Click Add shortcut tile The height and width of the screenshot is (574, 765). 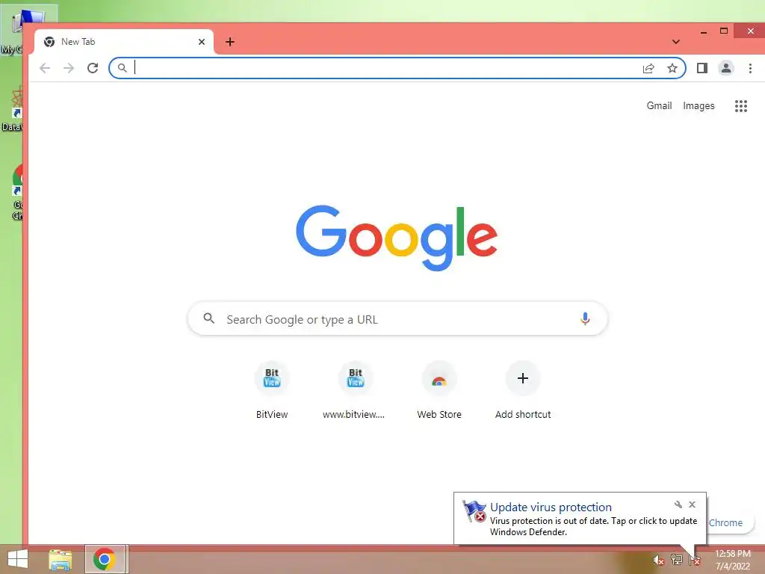pyautogui.click(x=522, y=389)
